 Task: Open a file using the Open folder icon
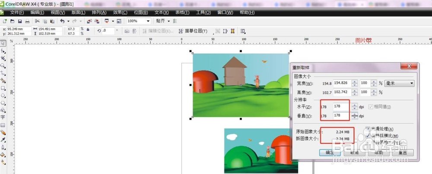pyautogui.click(x=12, y=21)
